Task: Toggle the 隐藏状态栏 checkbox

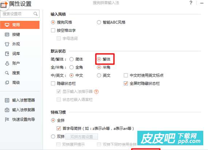Action: coord(53,83)
